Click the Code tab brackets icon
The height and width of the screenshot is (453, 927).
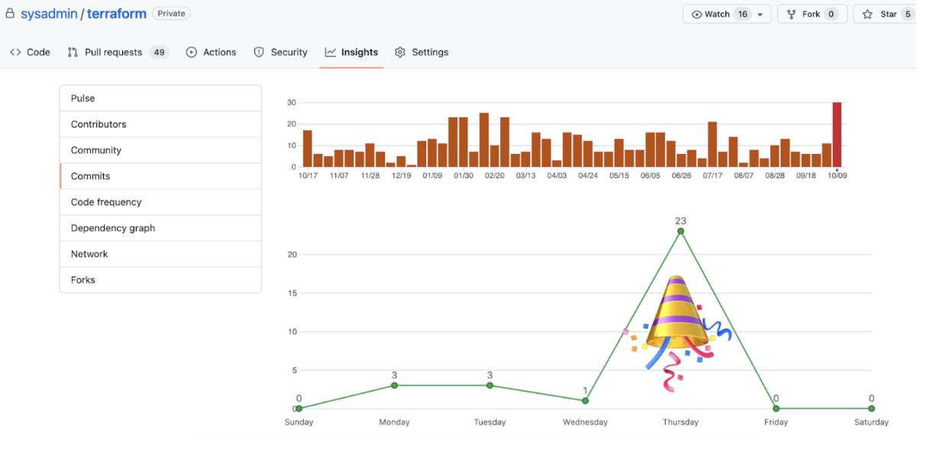point(15,53)
